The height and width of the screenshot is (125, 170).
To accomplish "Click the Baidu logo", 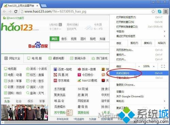I will 38,45.
